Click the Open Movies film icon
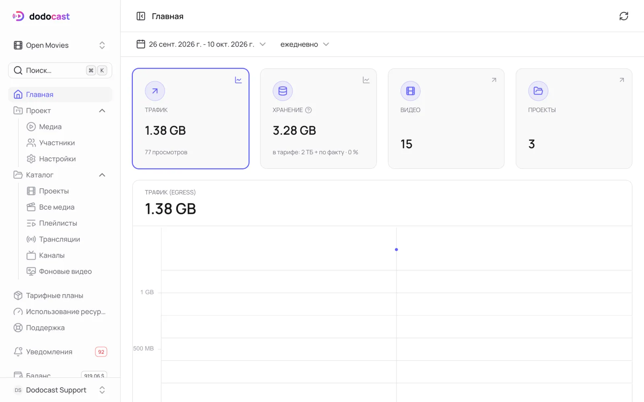The width and height of the screenshot is (644, 402). (18, 45)
